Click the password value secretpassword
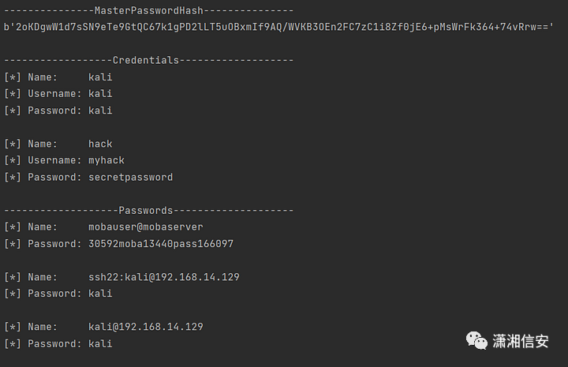This screenshot has width=568, height=367. (131, 177)
